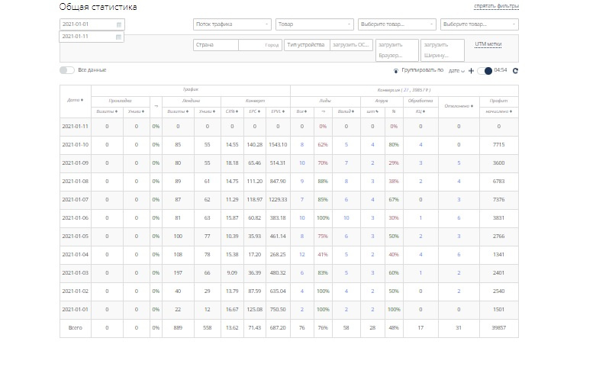Click profit value 1341 in 2021-01-04 row
Viewport: 596px width, 367px height.
[x=498, y=255]
